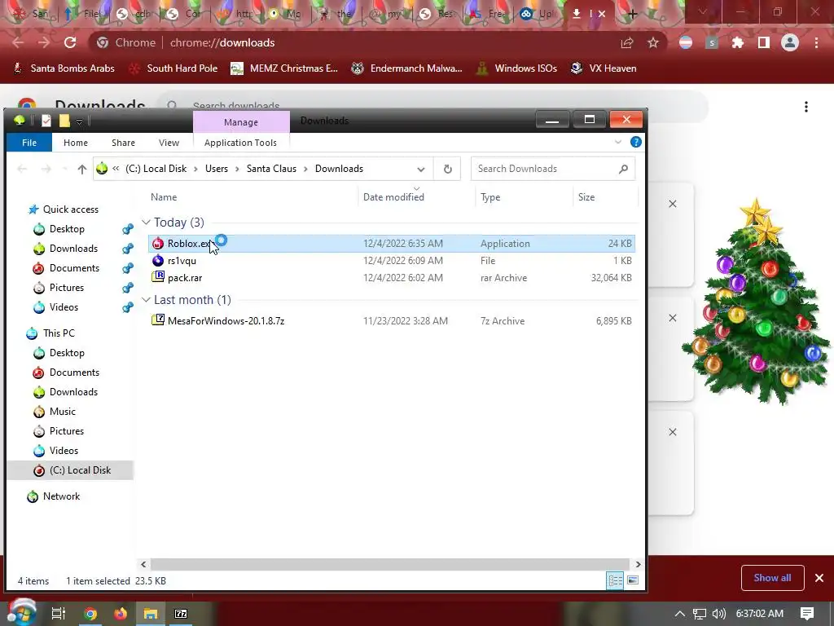This screenshot has height=626, width=834.
Task: Expand the Explorer ribbon chevron
Action: 618,142
